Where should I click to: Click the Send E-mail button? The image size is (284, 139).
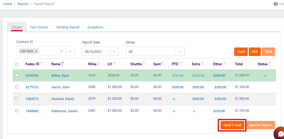pos(232,125)
